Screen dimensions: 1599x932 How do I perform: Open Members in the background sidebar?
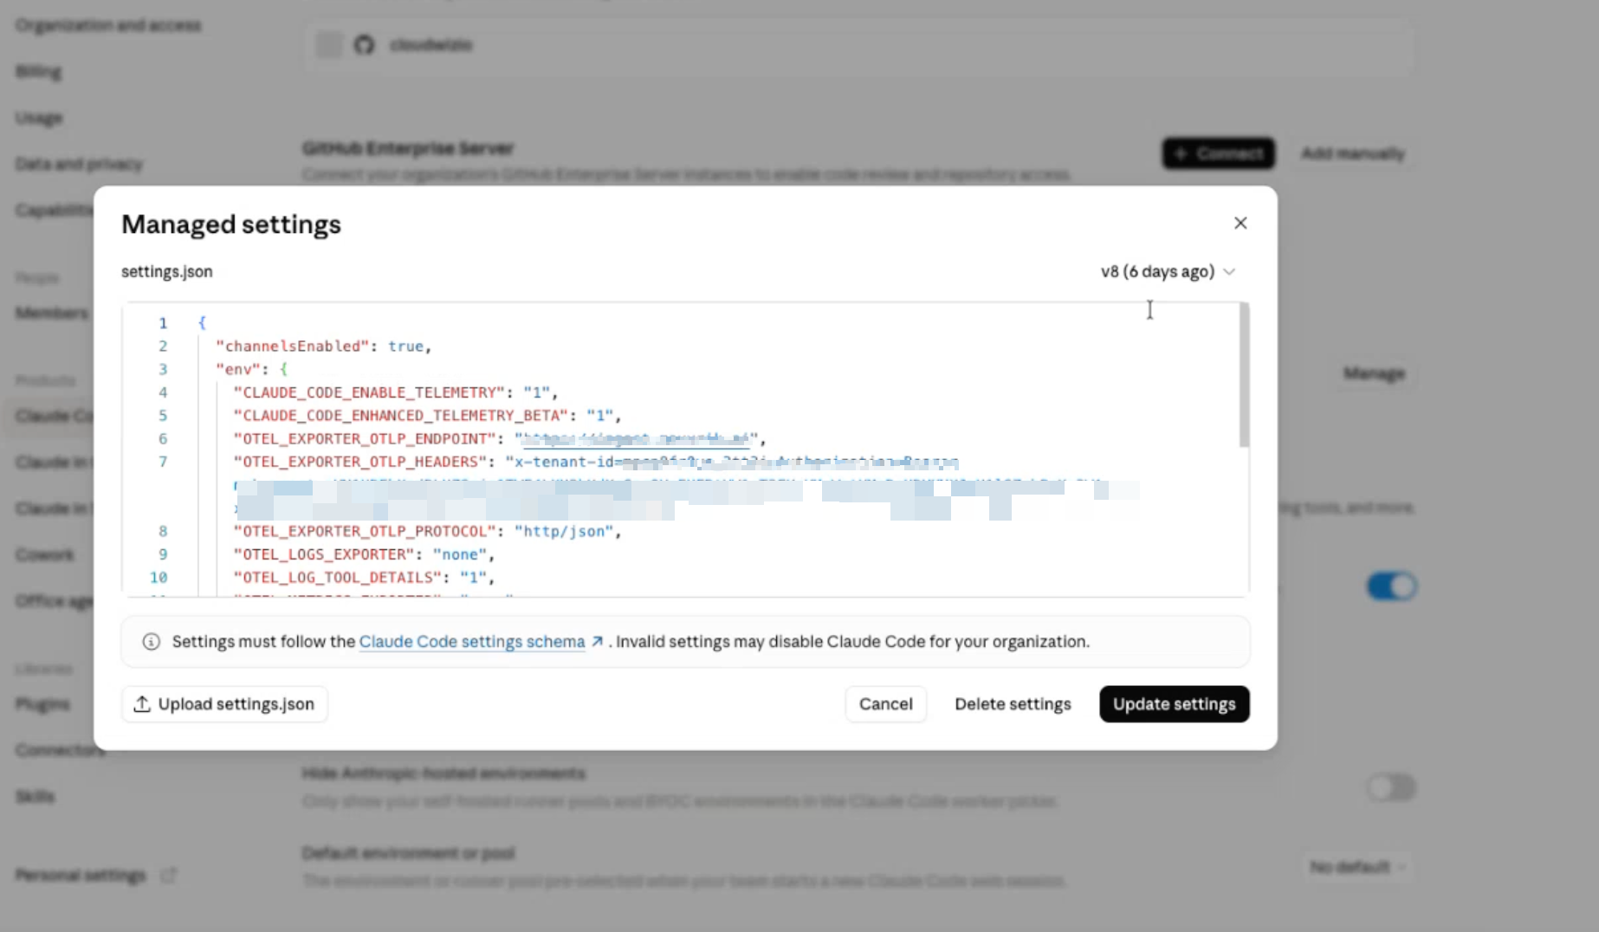coord(52,313)
